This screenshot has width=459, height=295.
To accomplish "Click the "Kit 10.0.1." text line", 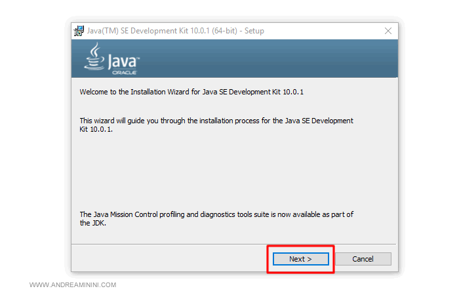I will [96, 130].
